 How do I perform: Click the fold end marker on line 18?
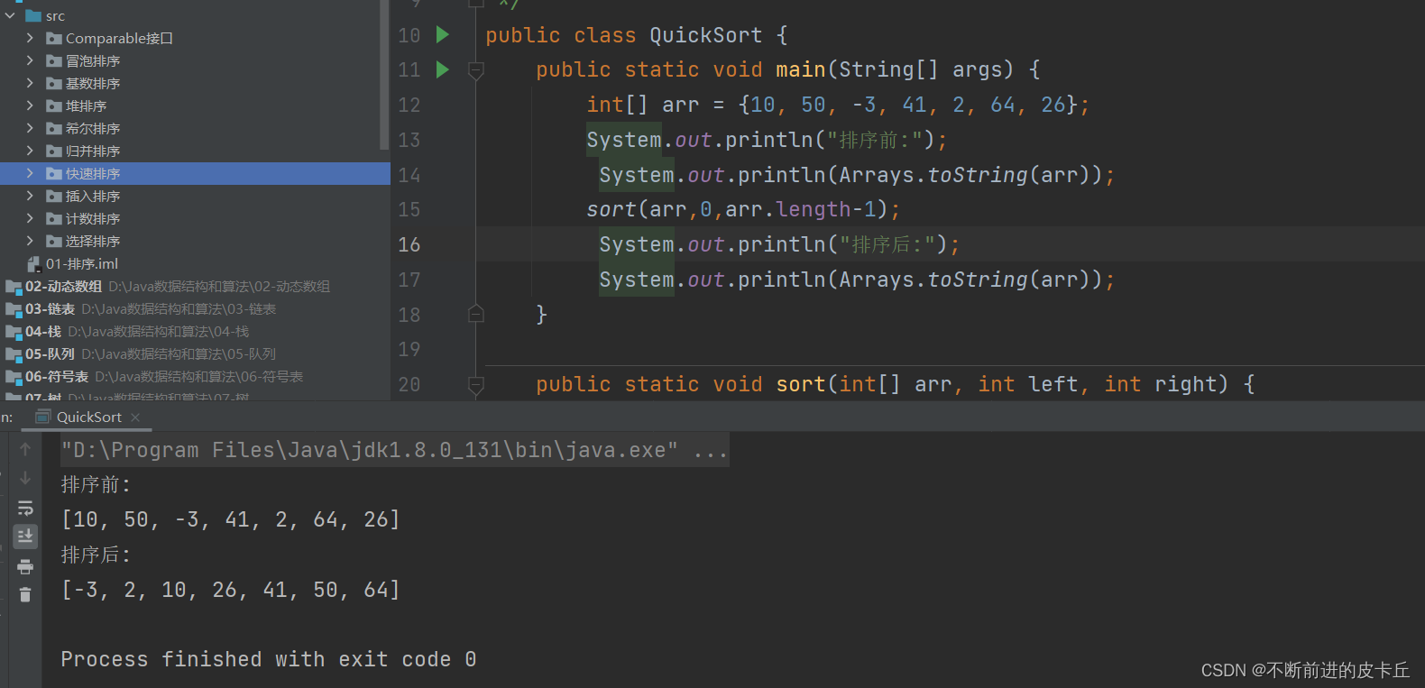[476, 314]
